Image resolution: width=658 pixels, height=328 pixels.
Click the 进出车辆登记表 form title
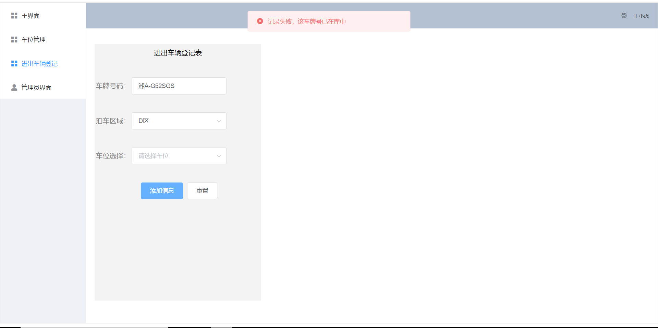178,53
